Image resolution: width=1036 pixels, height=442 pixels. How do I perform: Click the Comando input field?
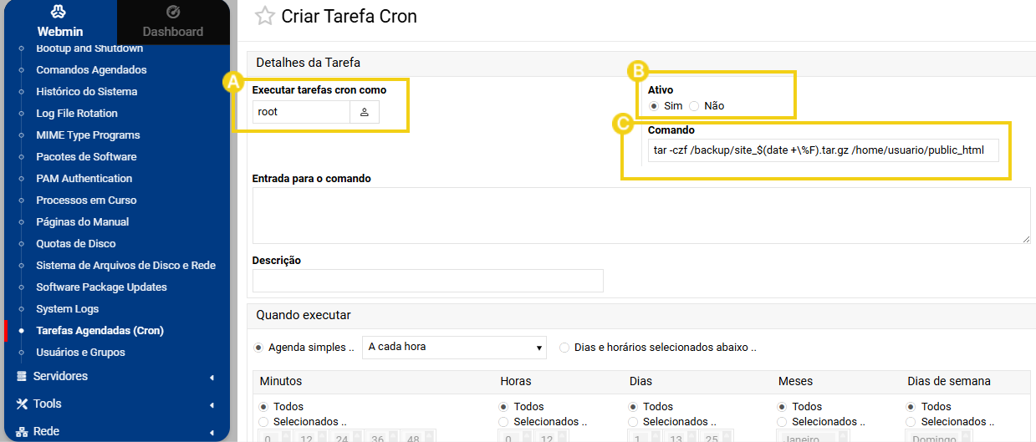(x=823, y=150)
